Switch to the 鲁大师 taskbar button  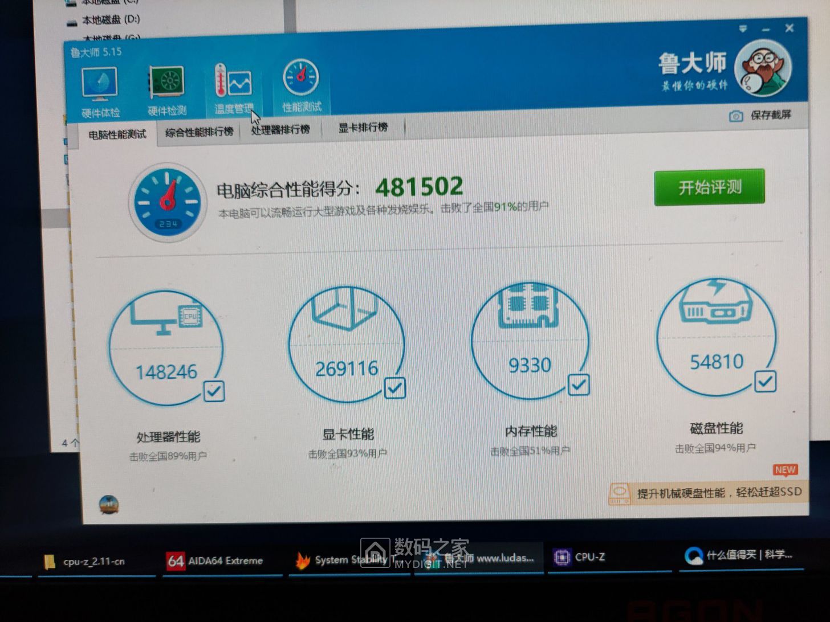[x=478, y=559]
